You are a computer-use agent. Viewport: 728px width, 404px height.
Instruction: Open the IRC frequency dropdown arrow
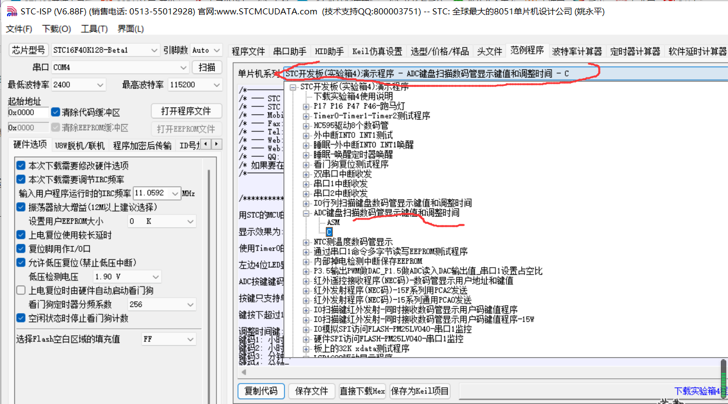tap(176, 193)
